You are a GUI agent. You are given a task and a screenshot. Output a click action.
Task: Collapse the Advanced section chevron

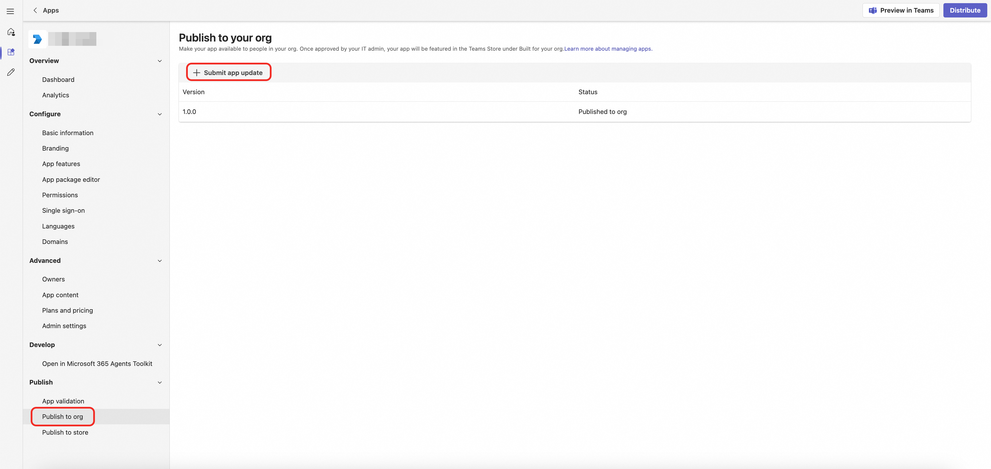[x=160, y=261]
